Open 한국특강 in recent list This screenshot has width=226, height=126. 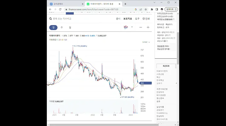point(160,80)
